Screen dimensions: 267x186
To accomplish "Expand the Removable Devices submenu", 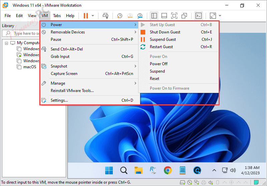I will (x=89, y=32).
